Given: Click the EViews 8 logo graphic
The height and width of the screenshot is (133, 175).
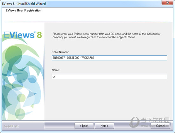Looking at the screenshot, I should [x=23, y=35].
